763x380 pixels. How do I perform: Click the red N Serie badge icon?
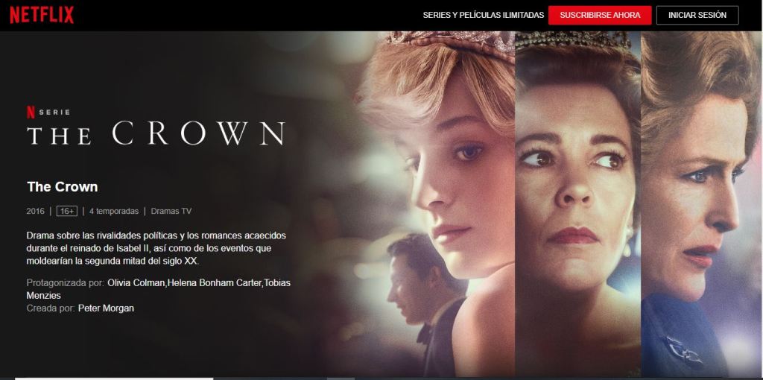pos(31,113)
